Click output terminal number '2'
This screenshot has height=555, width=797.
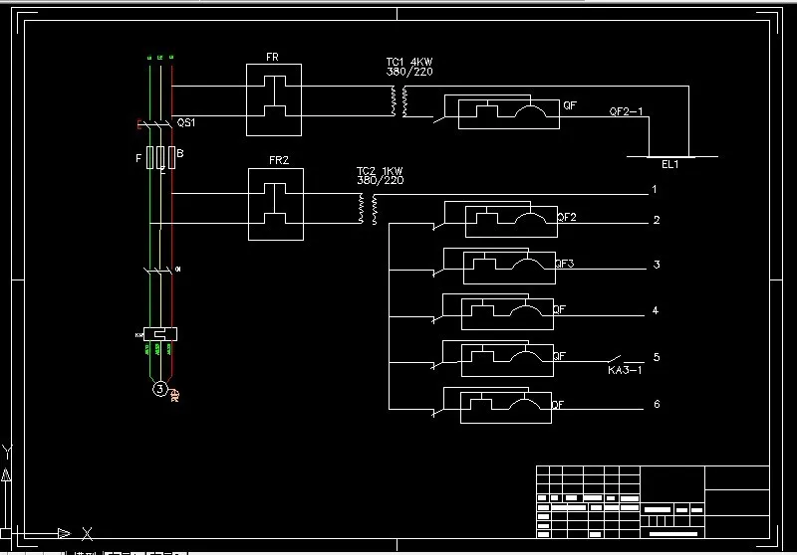click(657, 220)
